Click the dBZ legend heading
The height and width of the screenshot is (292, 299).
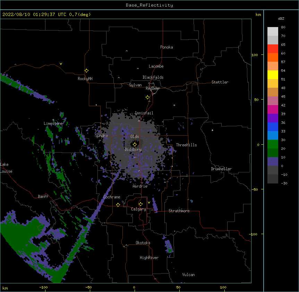click(281, 18)
